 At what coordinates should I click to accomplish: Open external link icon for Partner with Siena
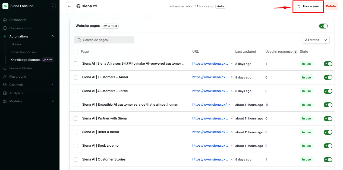pyautogui.click(x=231, y=118)
